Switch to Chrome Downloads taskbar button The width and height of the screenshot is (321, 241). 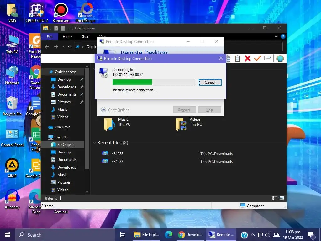190,235
